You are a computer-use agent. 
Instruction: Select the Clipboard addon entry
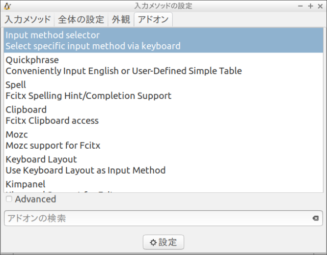[x=163, y=115]
